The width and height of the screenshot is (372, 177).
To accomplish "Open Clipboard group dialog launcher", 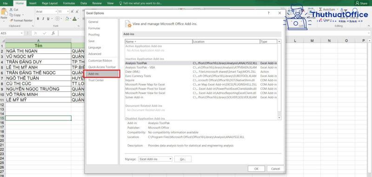I will point(33,26).
